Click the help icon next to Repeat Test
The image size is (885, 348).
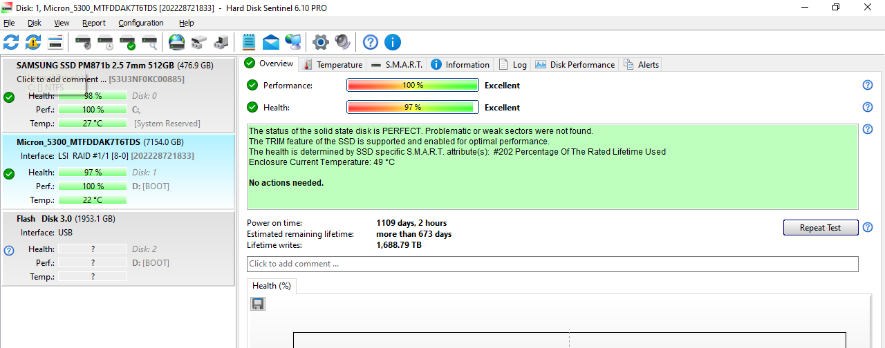click(868, 227)
